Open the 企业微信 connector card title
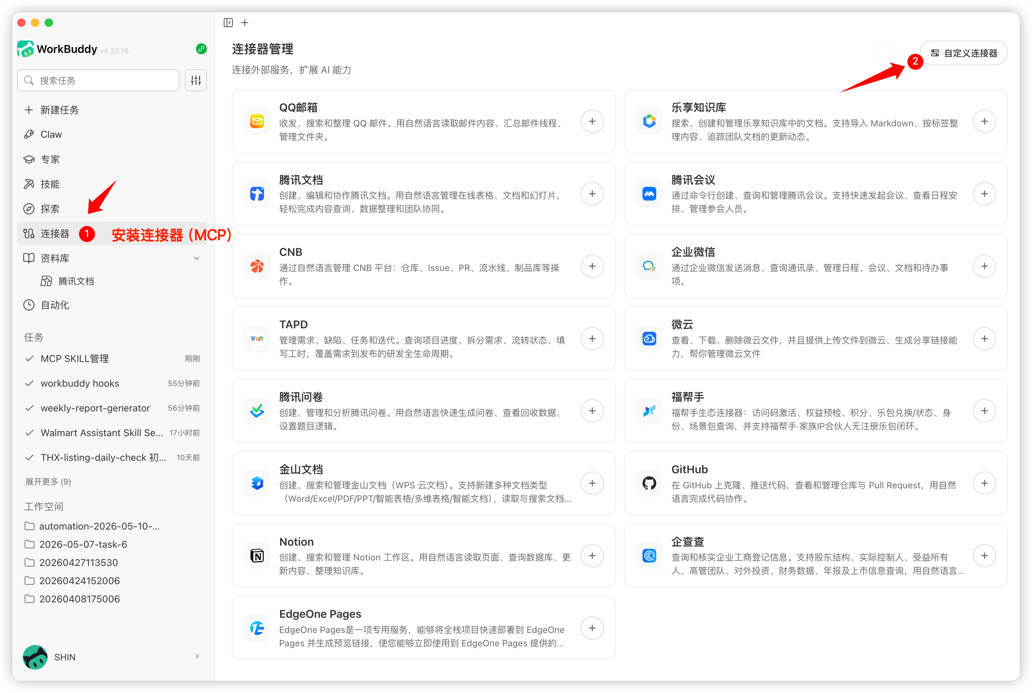The height and width of the screenshot is (693, 1032). click(x=693, y=252)
